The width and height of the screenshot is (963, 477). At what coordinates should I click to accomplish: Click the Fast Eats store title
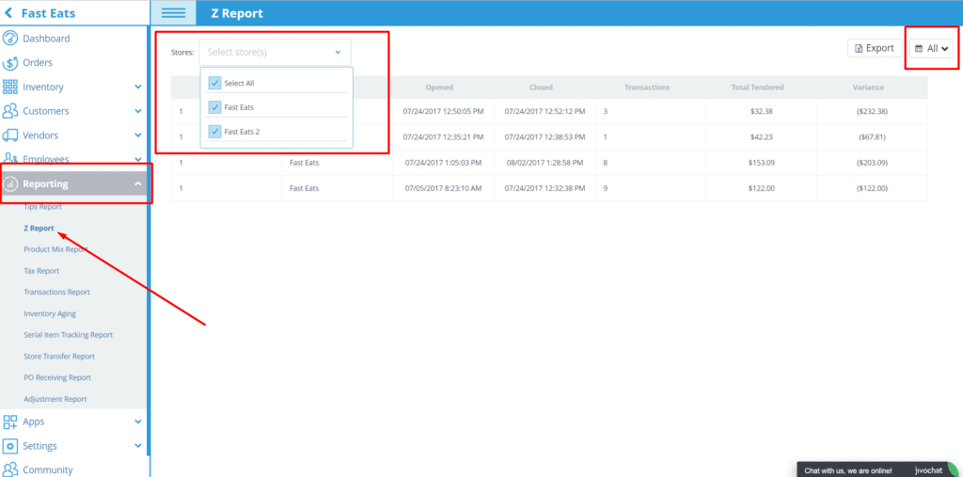click(x=49, y=13)
